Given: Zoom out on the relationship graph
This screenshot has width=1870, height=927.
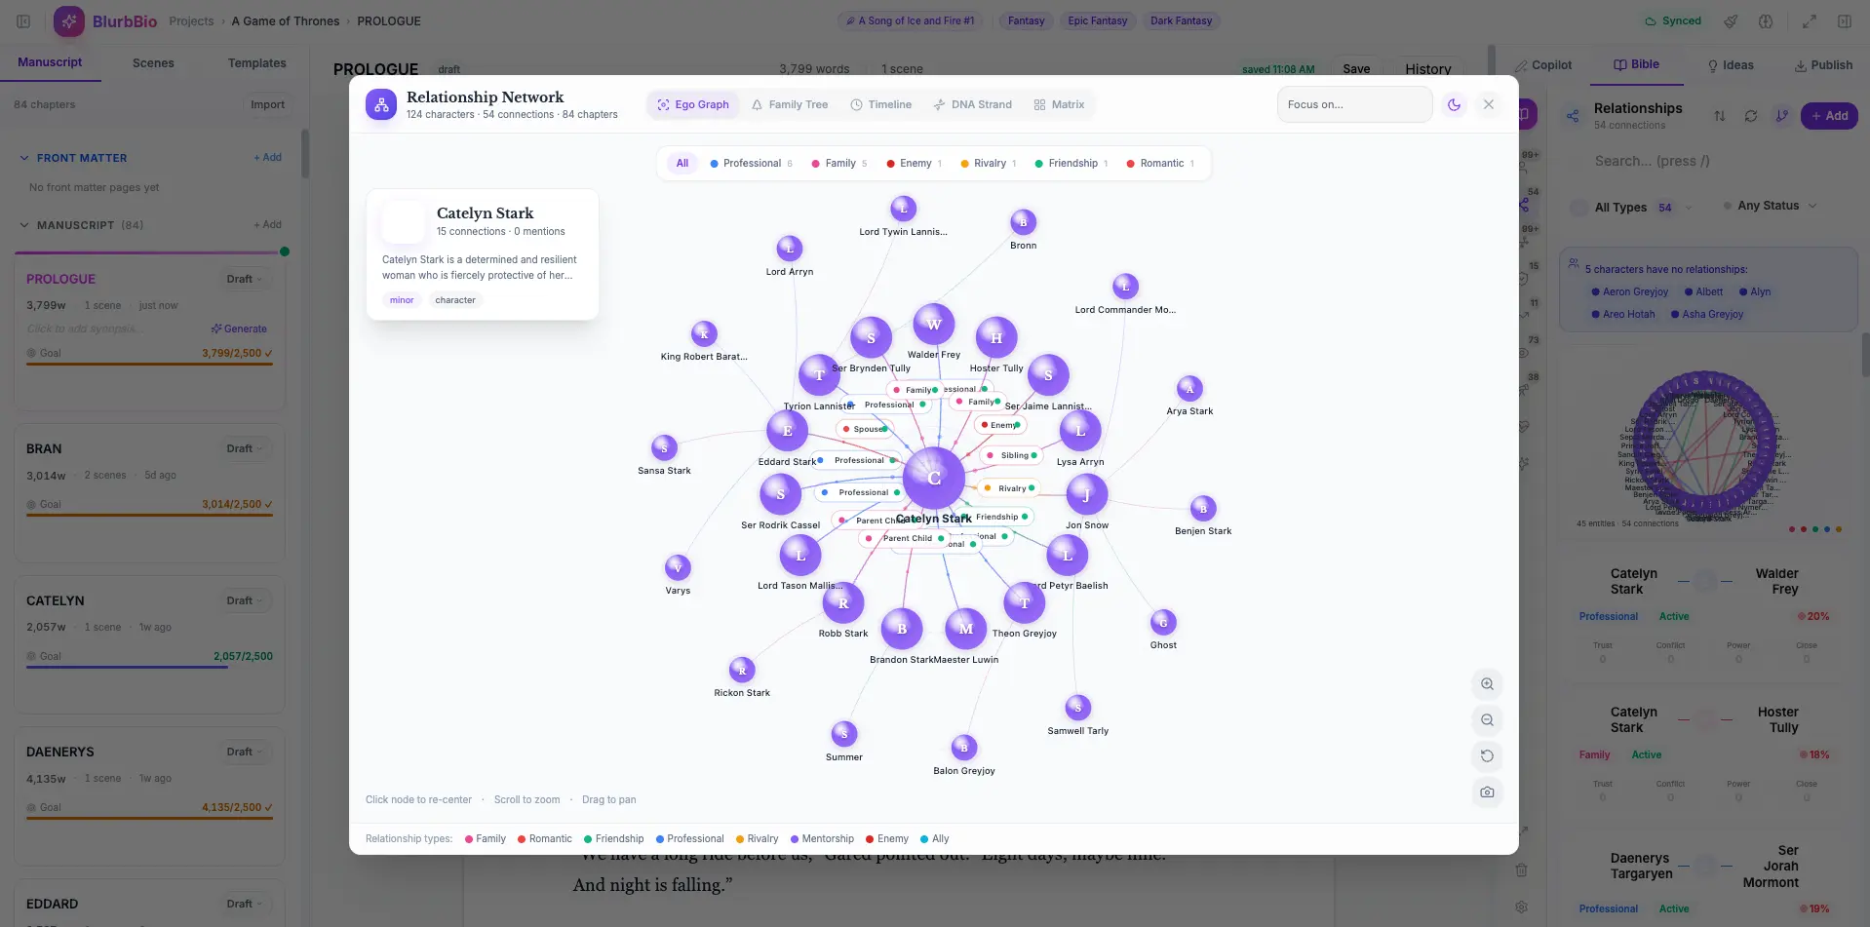Looking at the screenshot, I should point(1487,720).
